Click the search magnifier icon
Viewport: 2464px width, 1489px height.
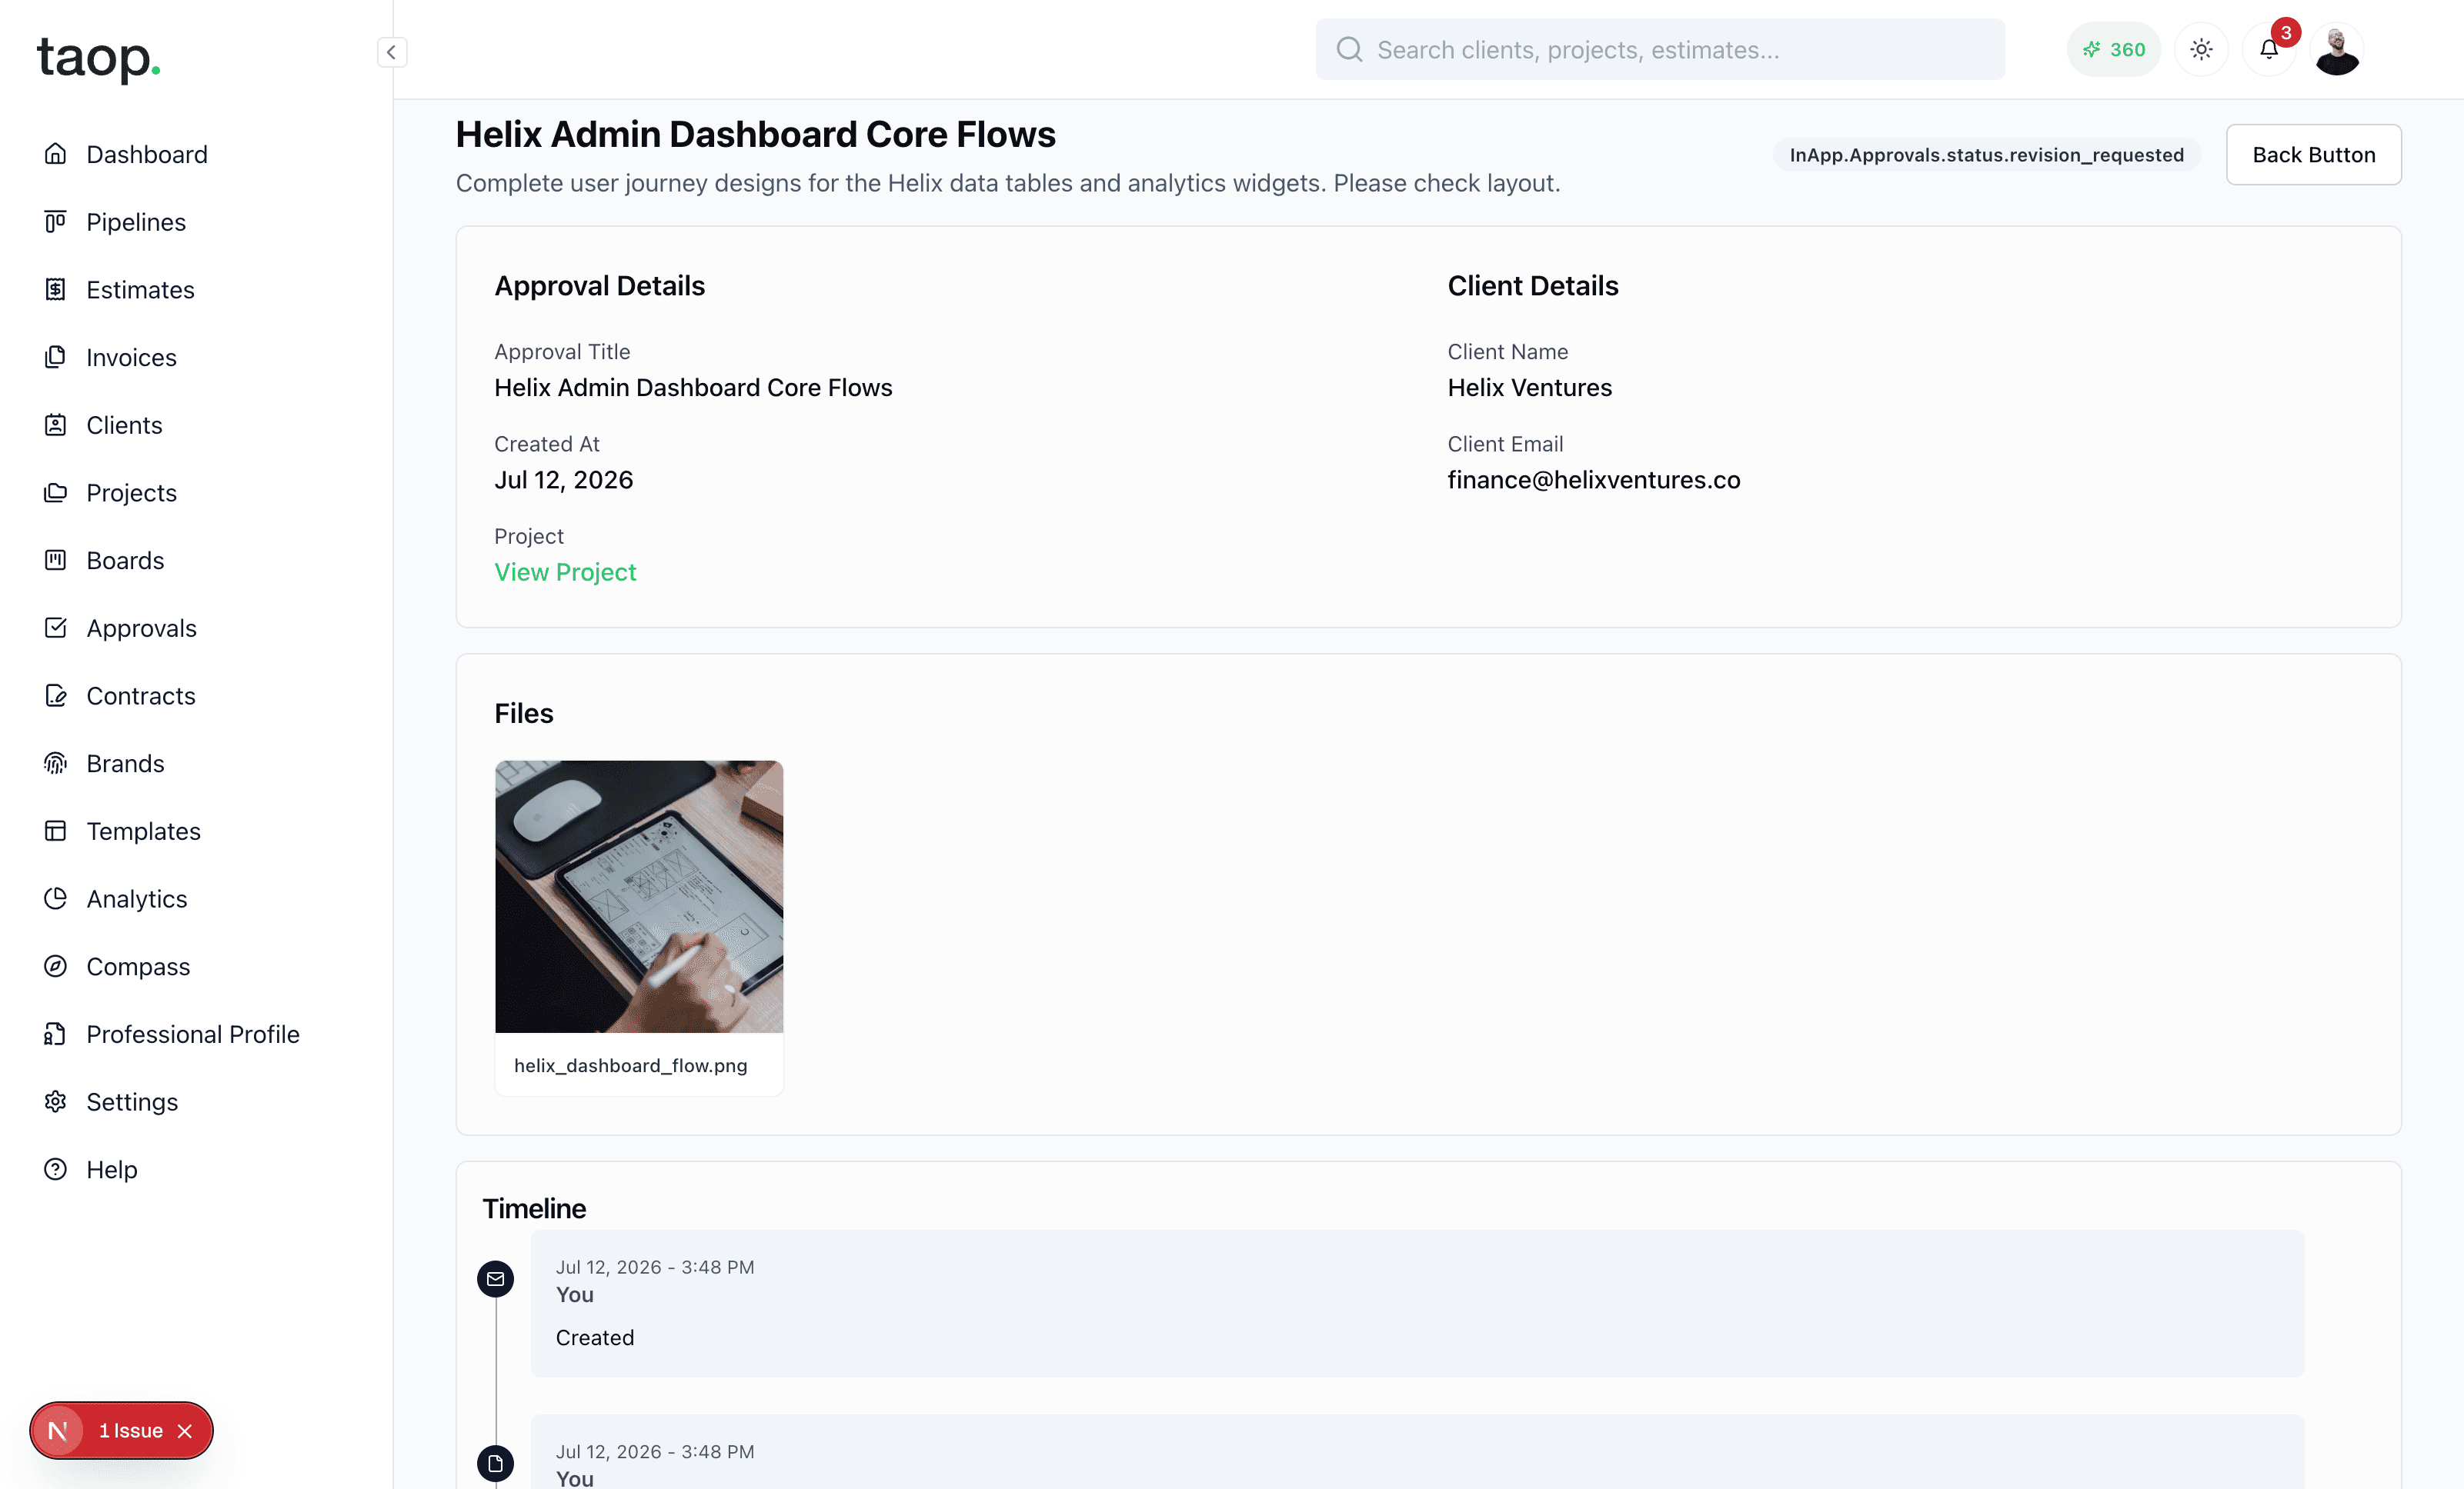1349,49
